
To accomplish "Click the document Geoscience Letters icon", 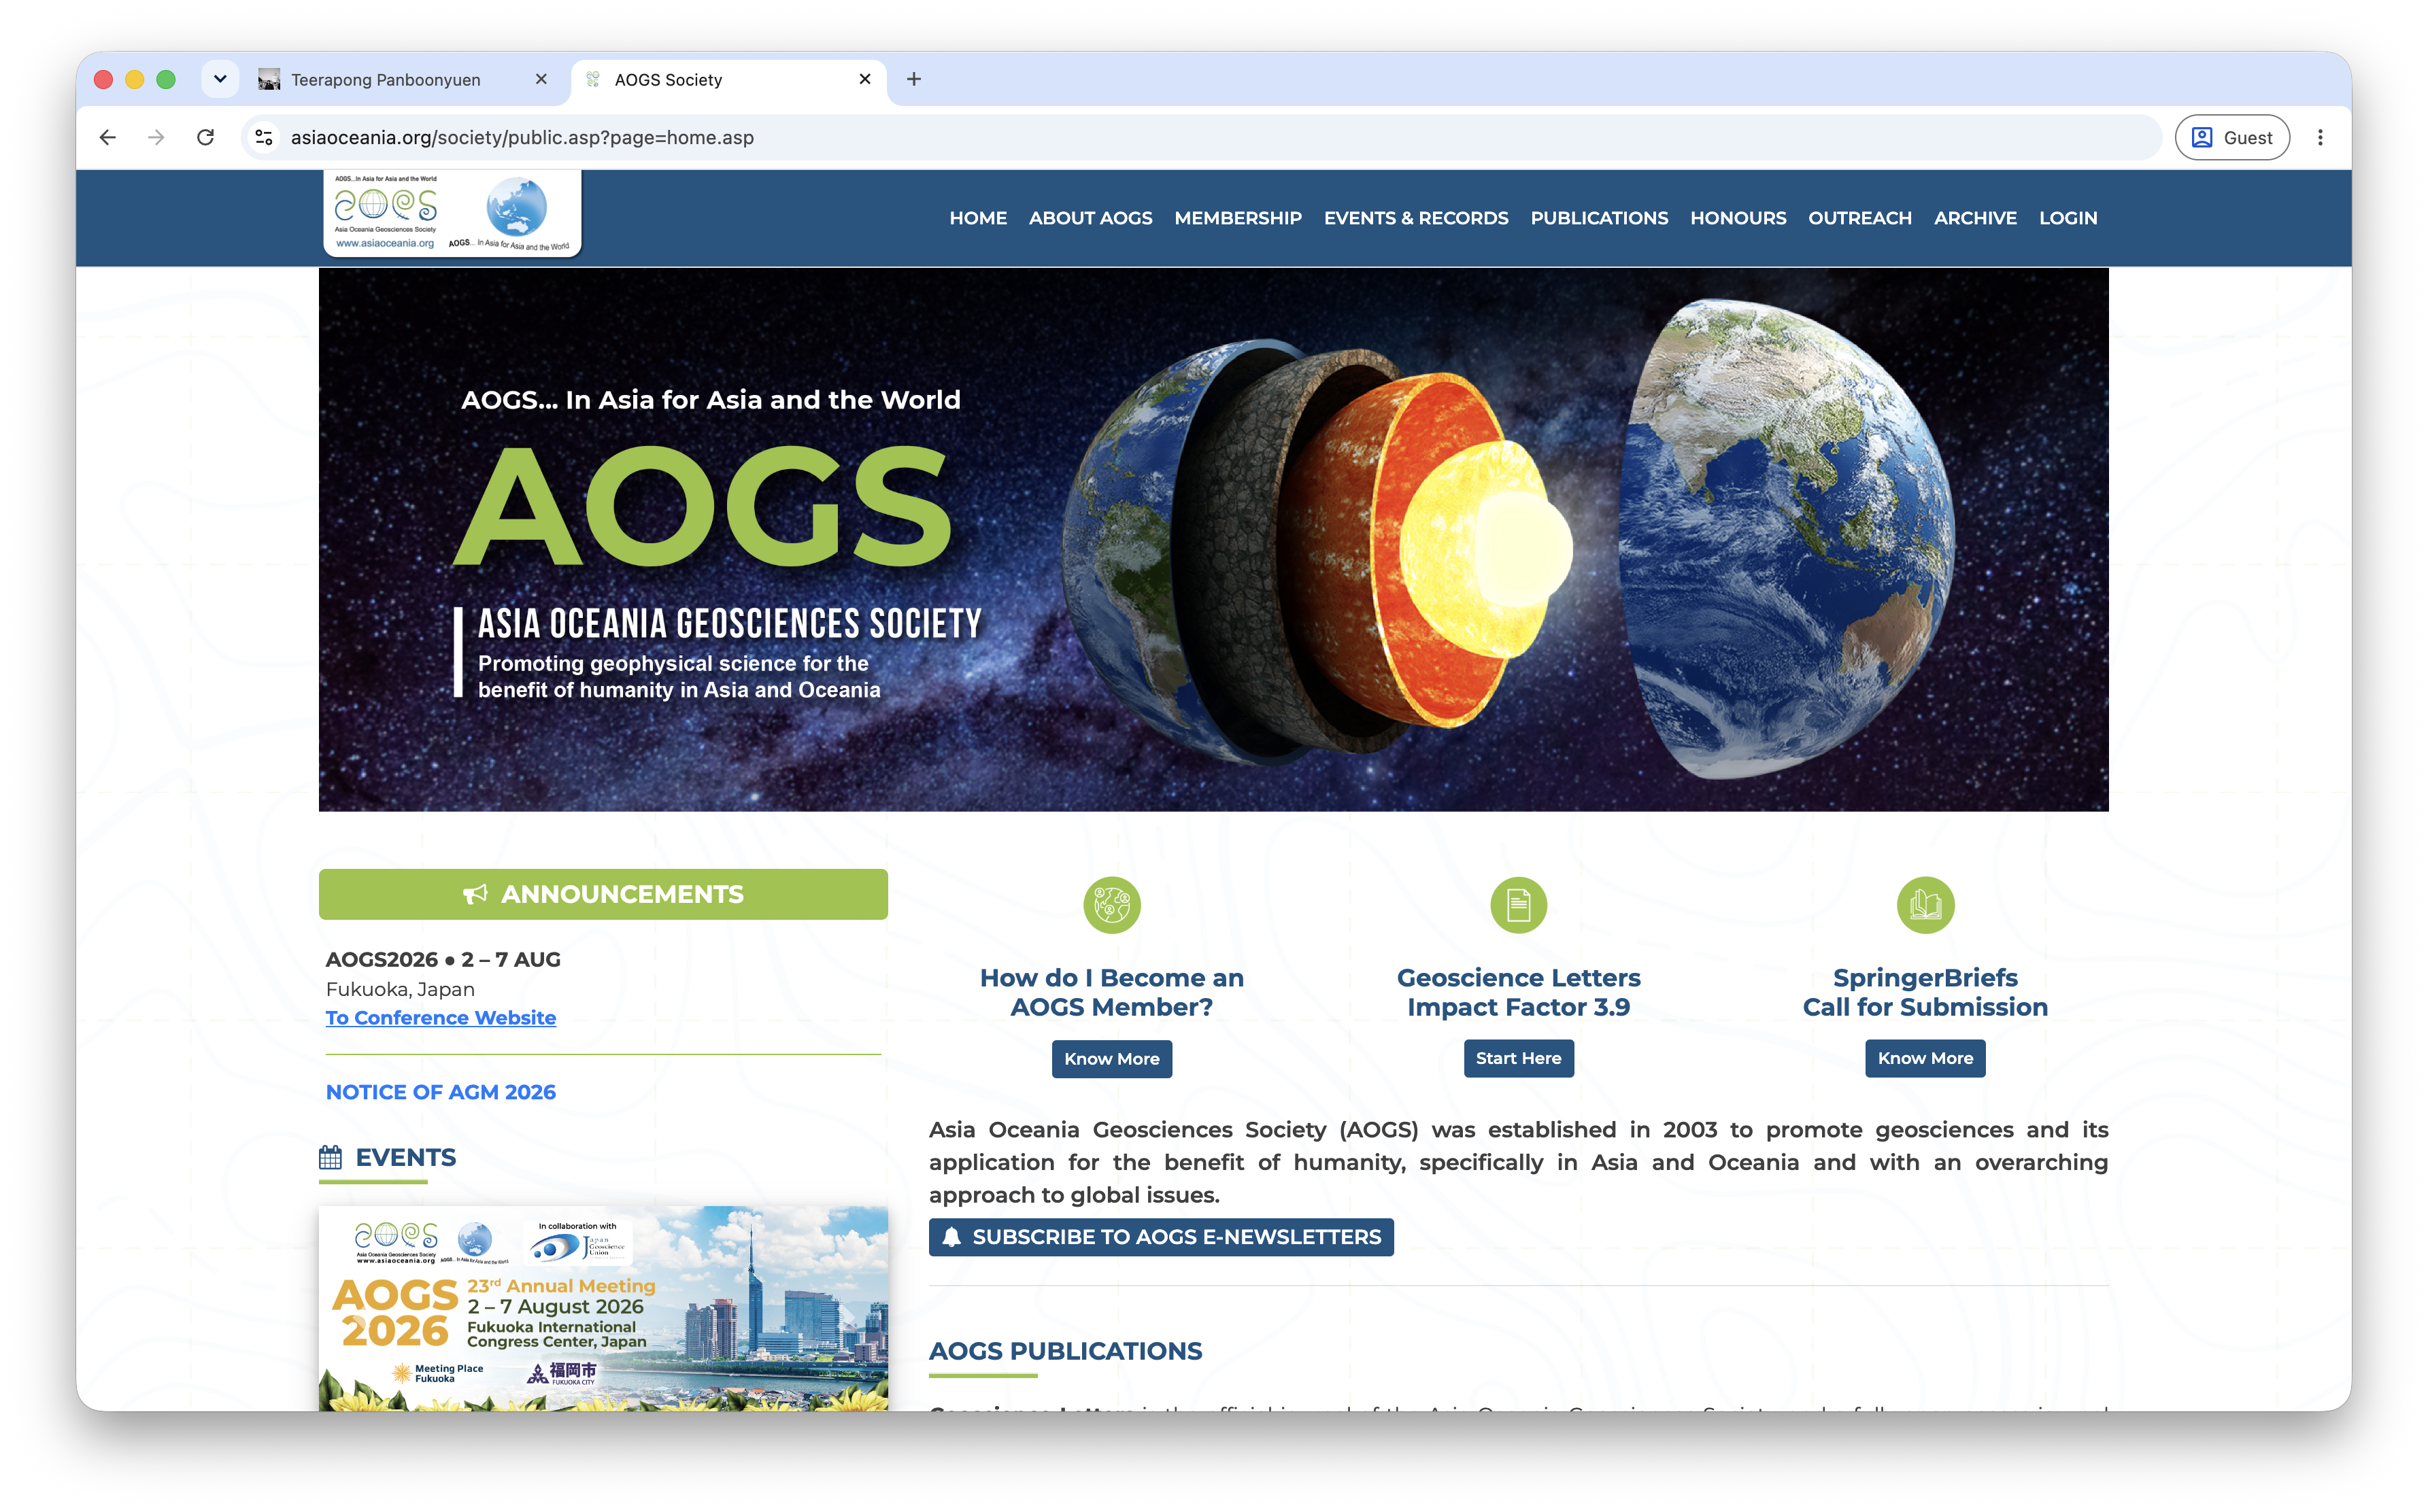I will (1517, 905).
